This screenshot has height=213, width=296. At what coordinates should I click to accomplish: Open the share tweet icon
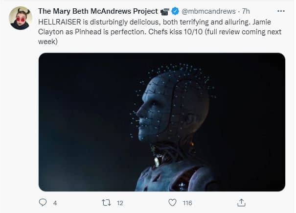click(241, 203)
